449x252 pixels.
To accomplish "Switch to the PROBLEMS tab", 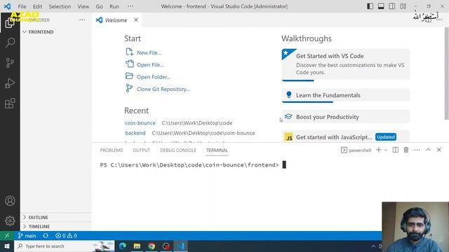I will pyautogui.click(x=112, y=150).
